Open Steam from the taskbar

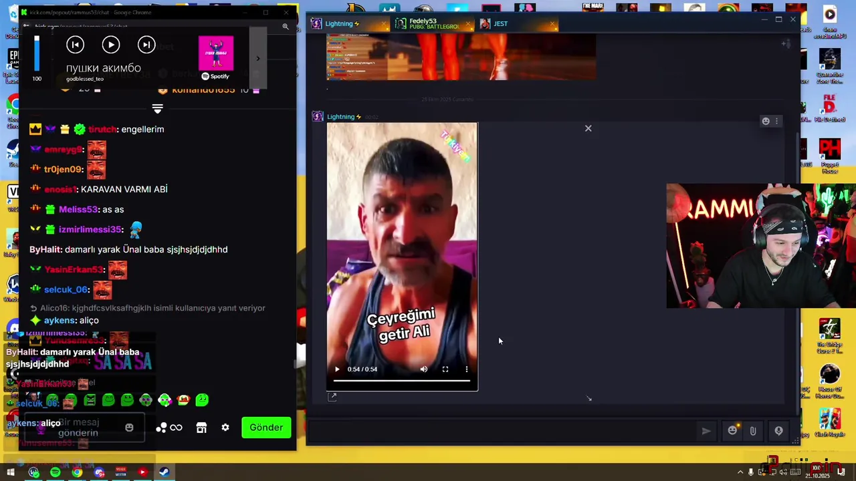tap(165, 472)
